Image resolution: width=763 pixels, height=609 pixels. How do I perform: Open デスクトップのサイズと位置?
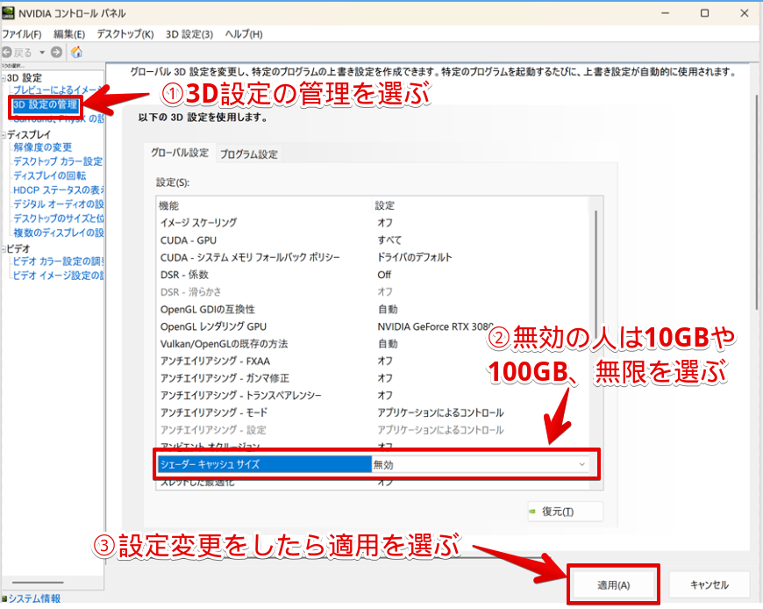tap(59, 219)
